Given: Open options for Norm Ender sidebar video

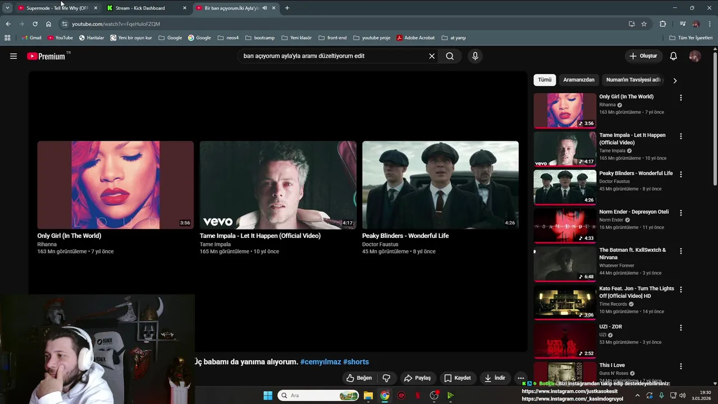Looking at the screenshot, I should pyautogui.click(x=681, y=213).
